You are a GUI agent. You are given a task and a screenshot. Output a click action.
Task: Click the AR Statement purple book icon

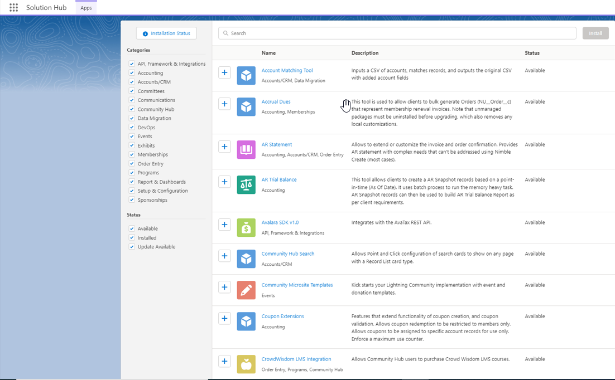coord(246,149)
